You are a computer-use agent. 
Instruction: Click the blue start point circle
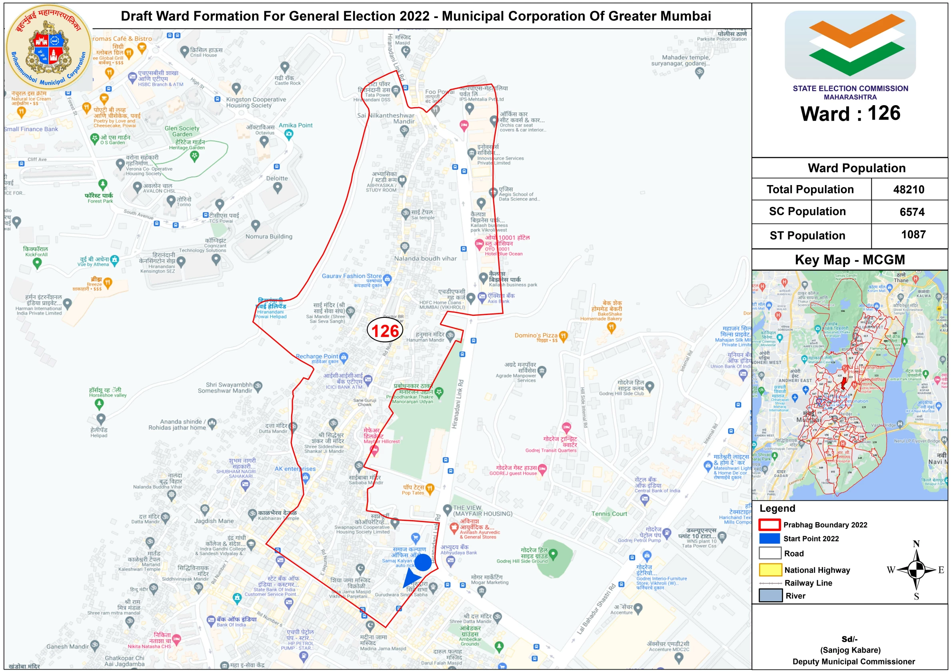[423, 563]
